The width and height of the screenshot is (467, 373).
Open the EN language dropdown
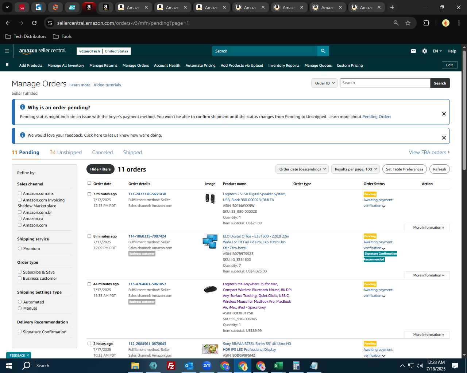pos(437,51)
